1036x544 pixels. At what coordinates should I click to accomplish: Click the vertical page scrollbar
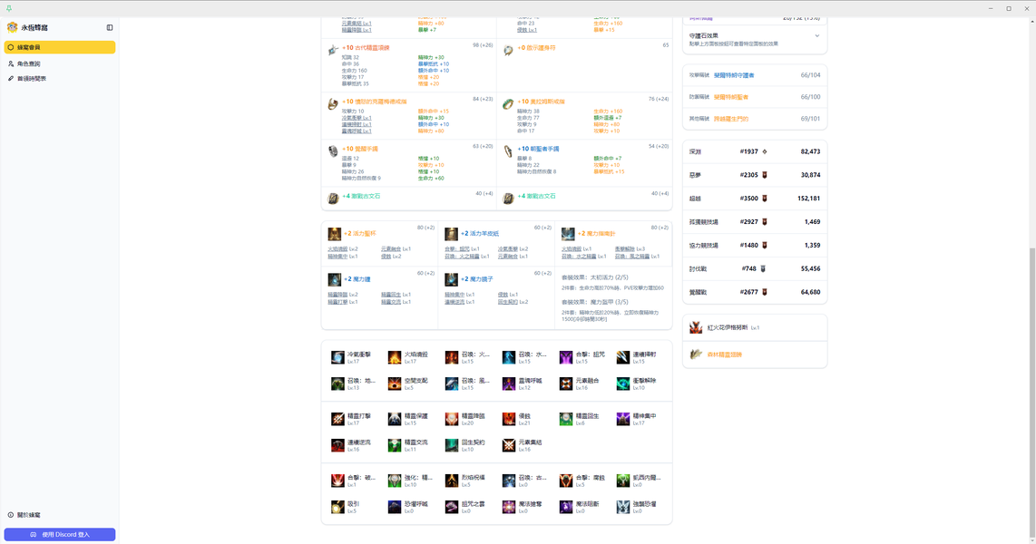point(1032,393)
